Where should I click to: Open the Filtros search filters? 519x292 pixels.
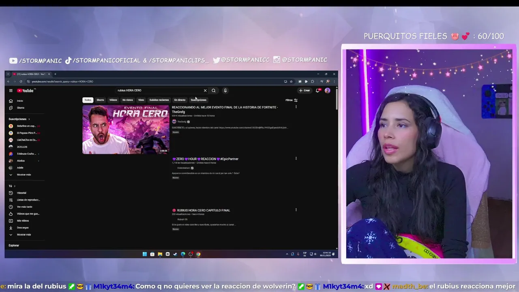click(x=292, y=100)
